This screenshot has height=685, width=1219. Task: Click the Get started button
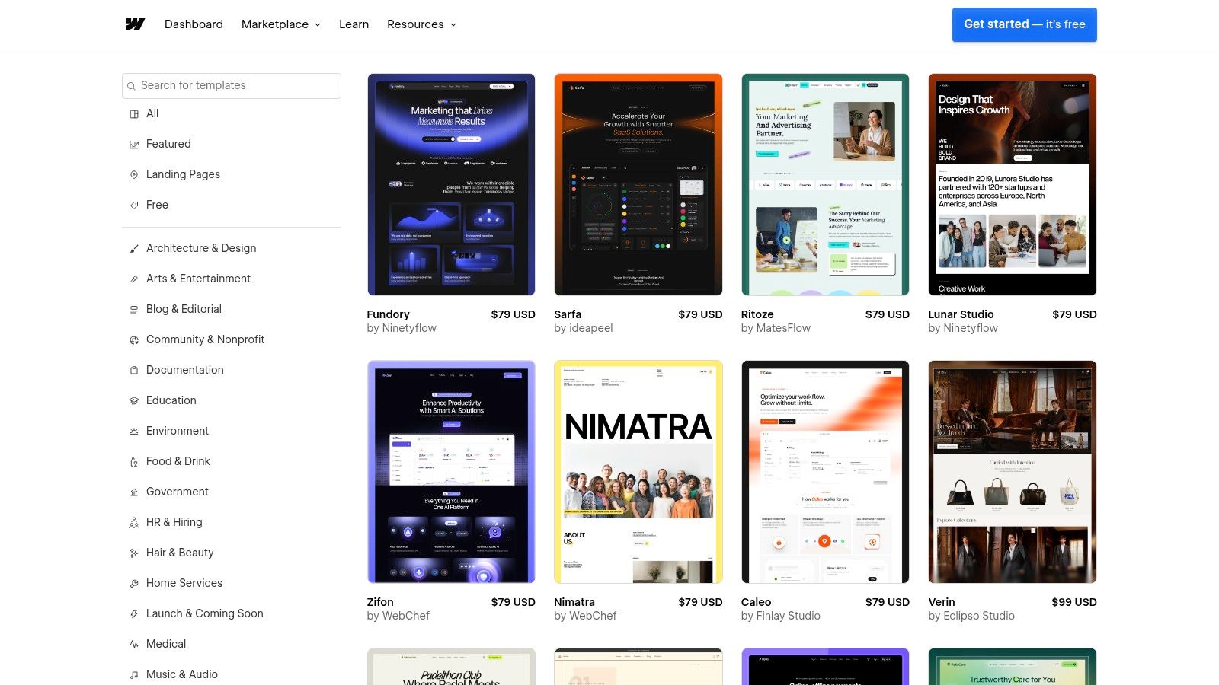[x=1024, y=24]
